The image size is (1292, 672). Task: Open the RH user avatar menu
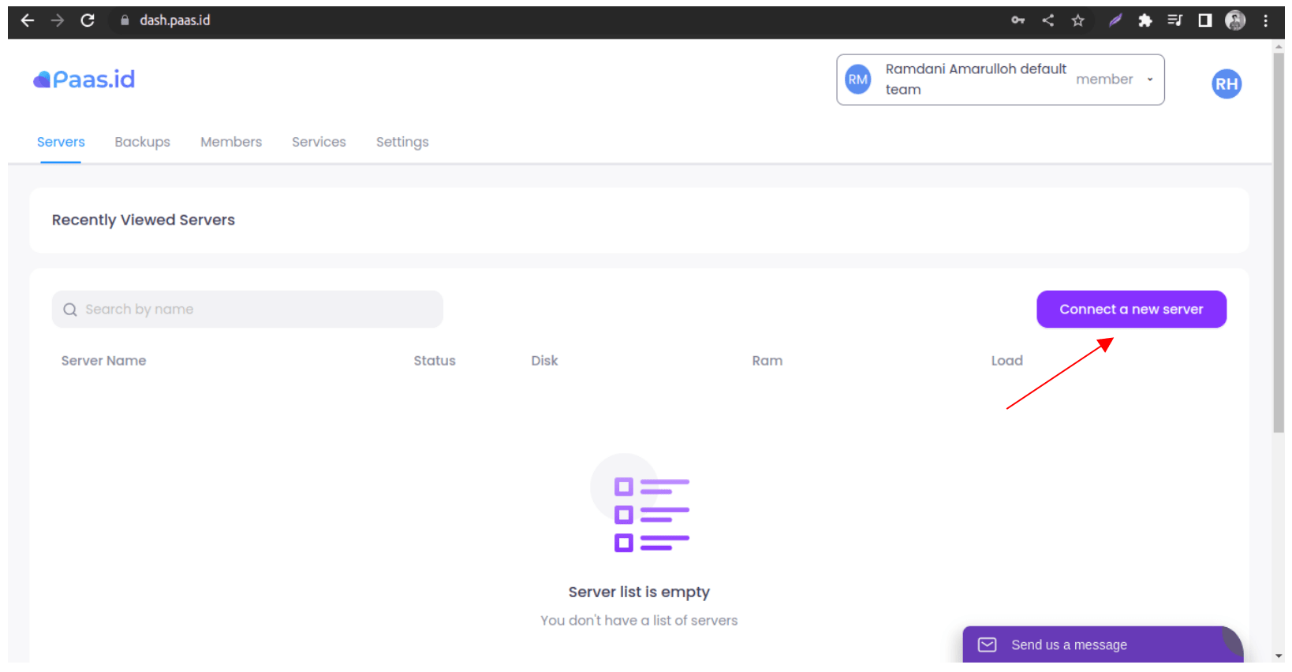1226,84
